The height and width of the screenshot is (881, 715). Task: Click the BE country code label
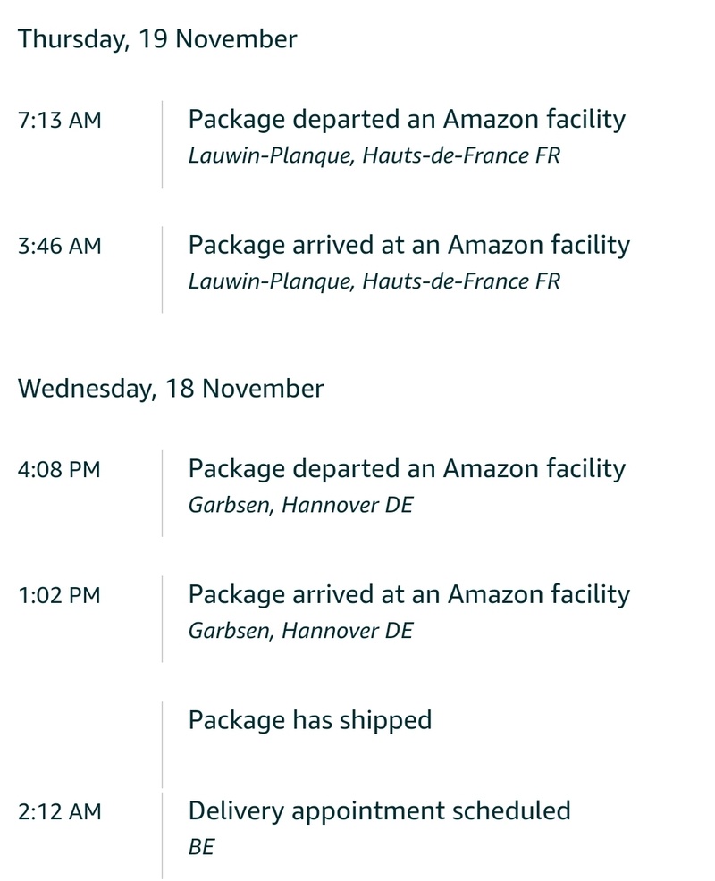201,847
